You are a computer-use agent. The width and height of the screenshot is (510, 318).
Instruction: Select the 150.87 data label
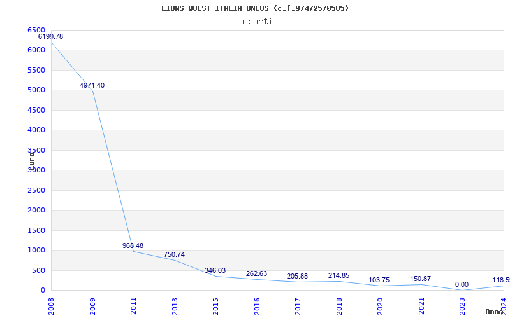coord(421,279)
